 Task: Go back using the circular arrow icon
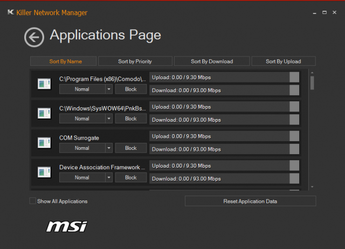point(34,37)
